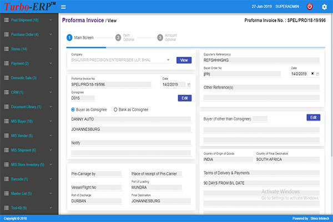The height and width of the screenshot is (222, 333).
Task: Click Exporter's Reference field REFGHHHGHG
Action: (261, 60)
